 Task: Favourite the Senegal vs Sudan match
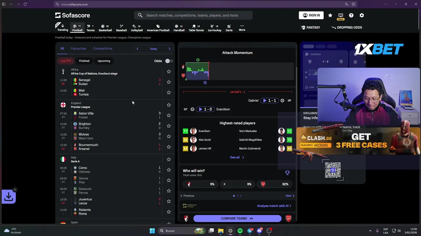click(x=169, y=82)
